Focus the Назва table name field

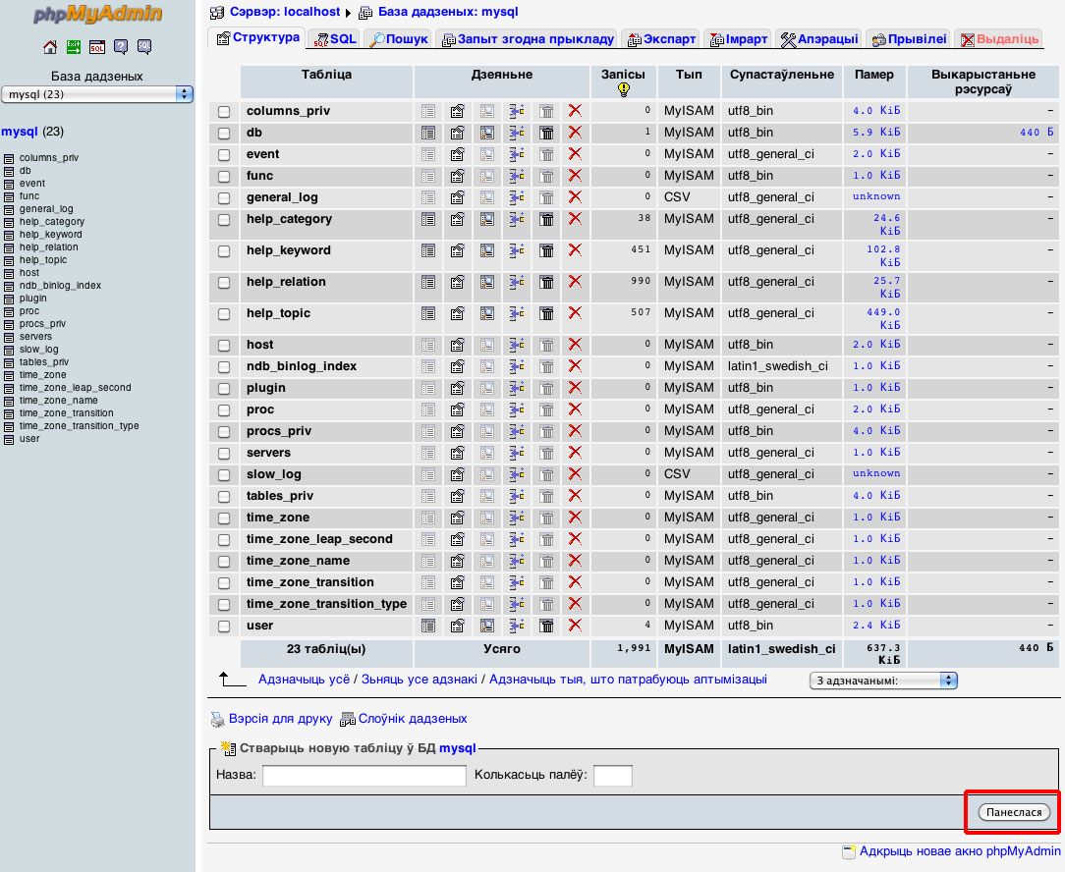click(364, 776)
